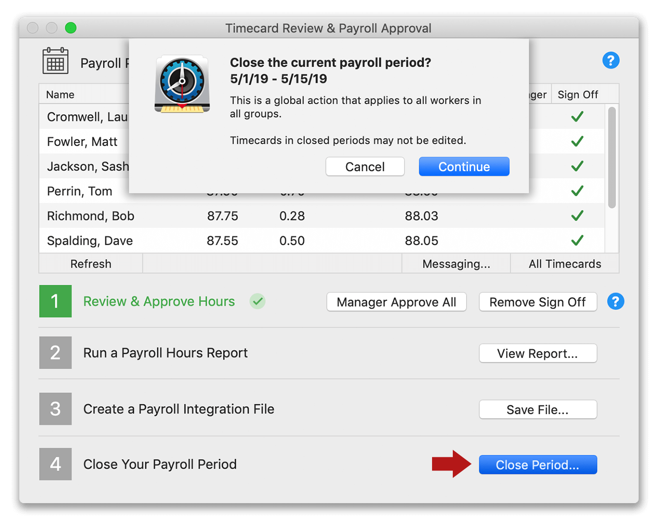Click the Close Period button

click(538, 465)
